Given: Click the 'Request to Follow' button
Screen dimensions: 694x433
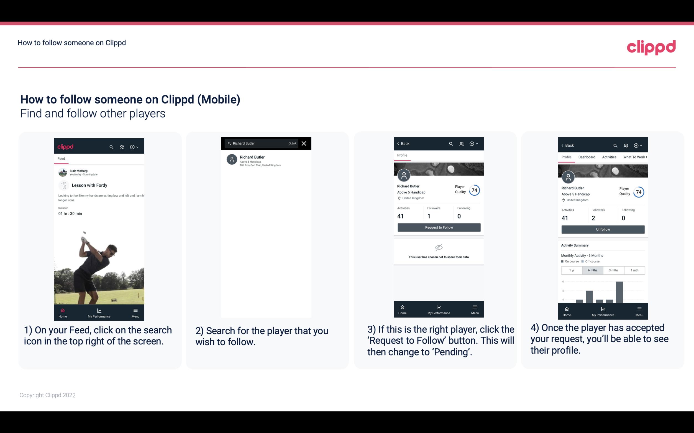Looking at the screenshot, I should point(439,227).
